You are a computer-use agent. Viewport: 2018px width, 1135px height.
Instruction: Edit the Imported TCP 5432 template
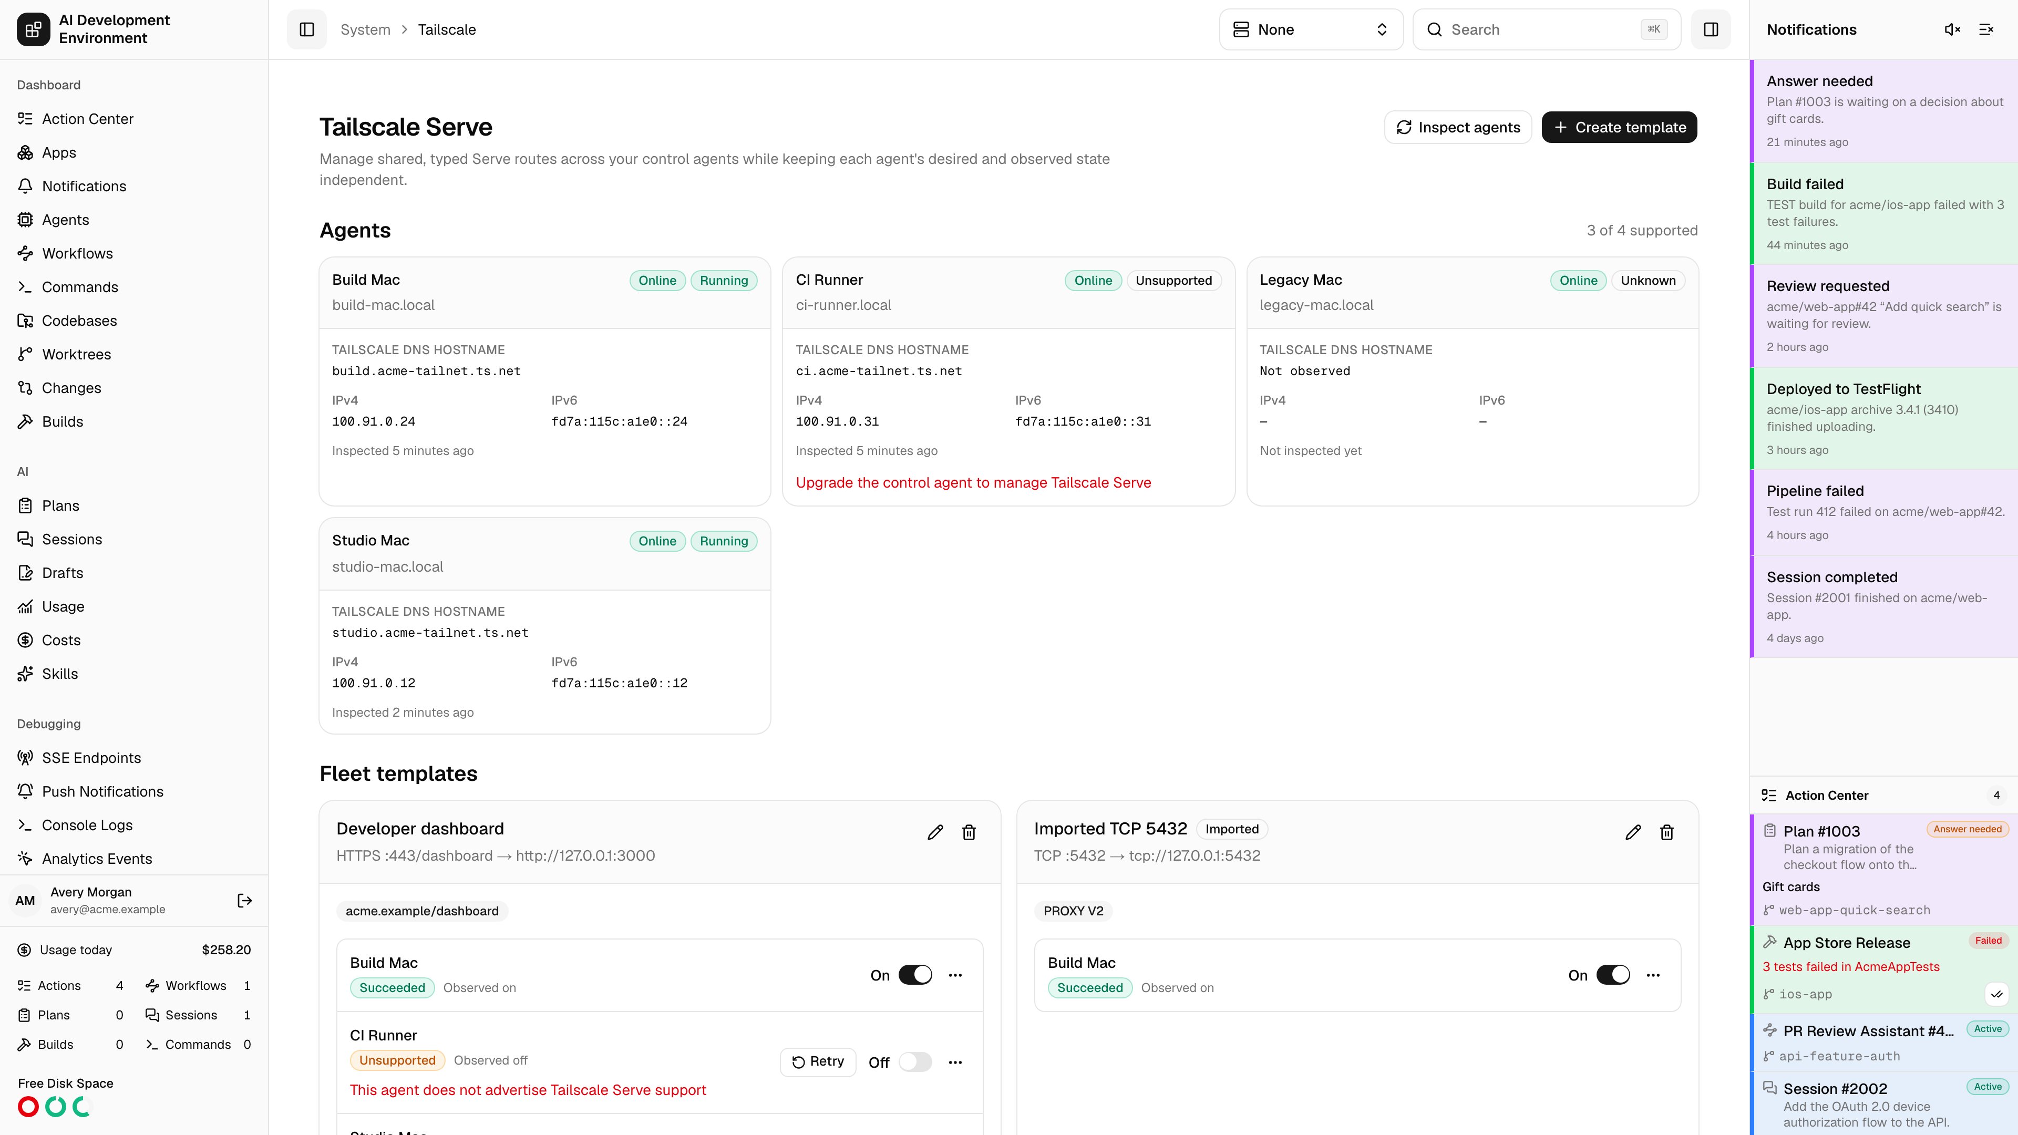pyautogui.click(x=1633, y=833)
